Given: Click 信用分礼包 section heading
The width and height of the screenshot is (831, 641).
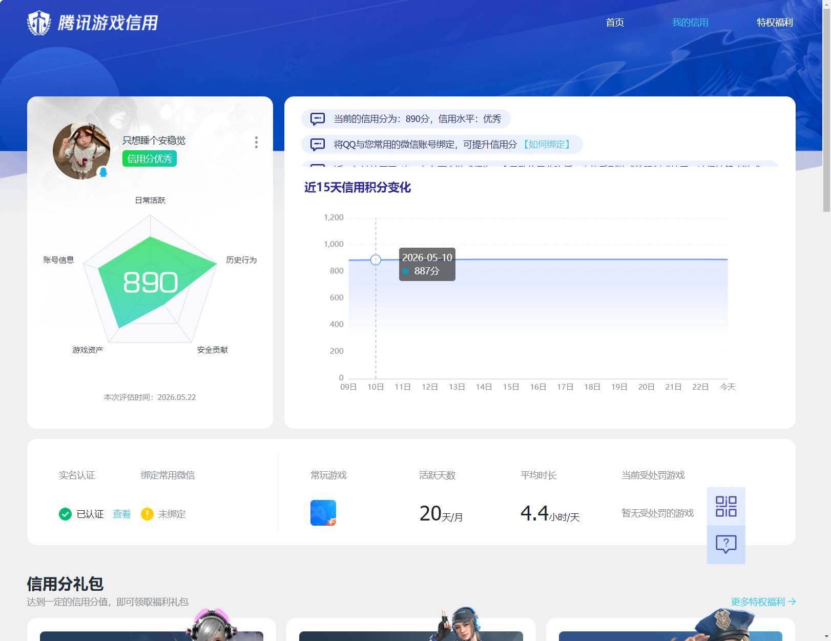Looking at the screenshot, I should point(65,584).
